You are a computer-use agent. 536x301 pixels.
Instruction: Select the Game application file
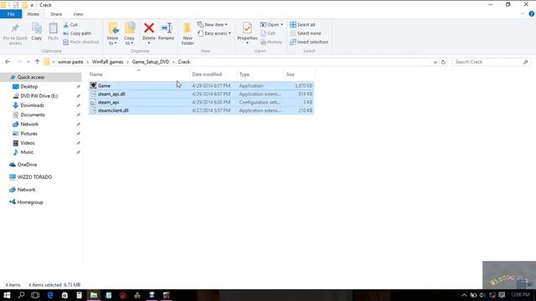(x=201, y=85)
